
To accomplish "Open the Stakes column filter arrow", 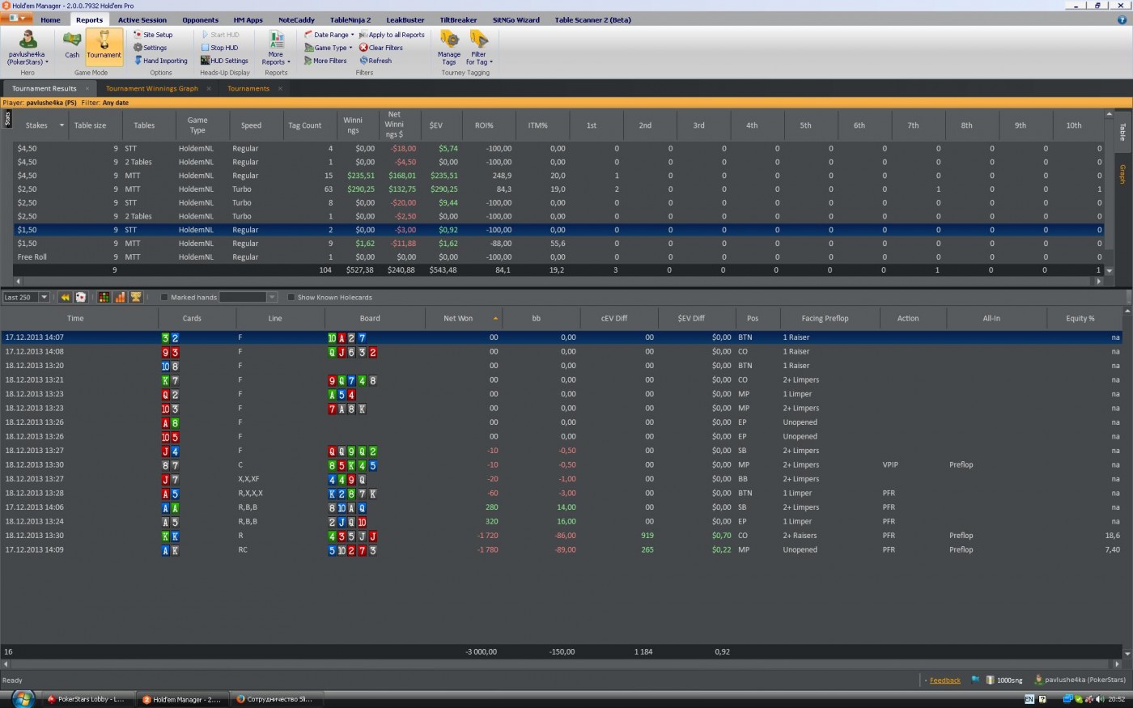I will [x=61, y=125].
